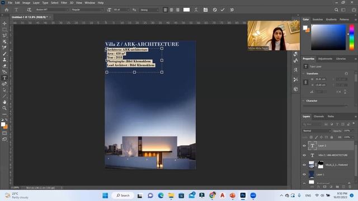This screenshot has width=358, height=201.
Task: Click the rainbow hue slider in Color panel
Action: coord(352,37)
